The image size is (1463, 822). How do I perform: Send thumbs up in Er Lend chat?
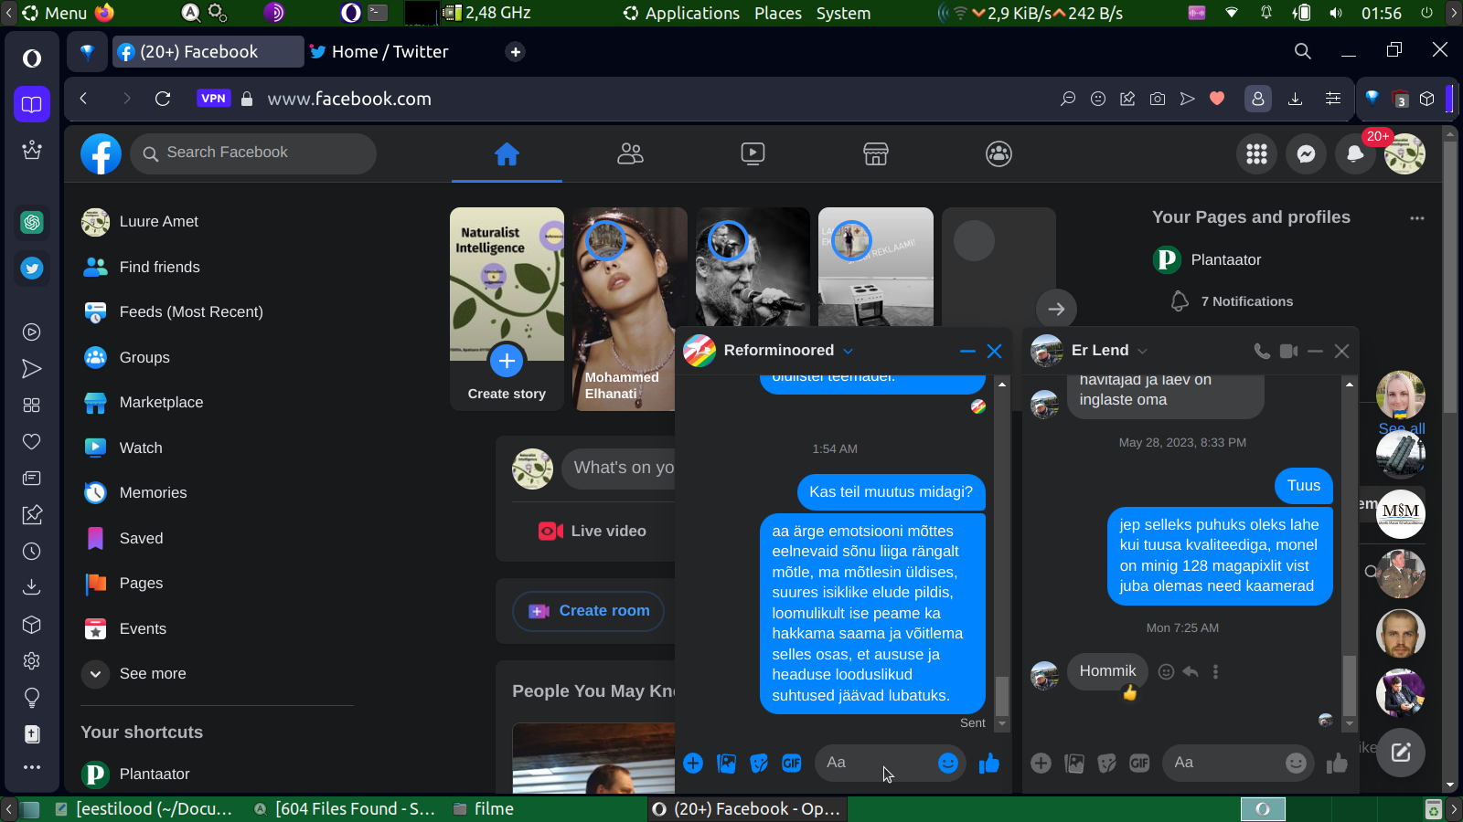click(1337, 764)
